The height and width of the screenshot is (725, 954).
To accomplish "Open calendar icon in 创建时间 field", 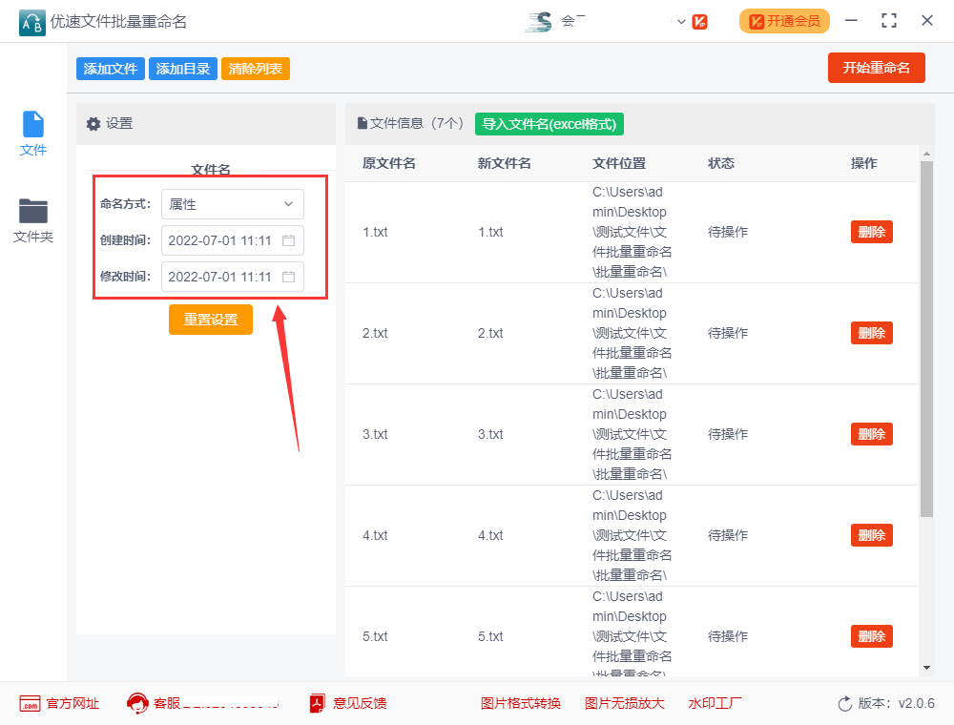I will 288,240.
